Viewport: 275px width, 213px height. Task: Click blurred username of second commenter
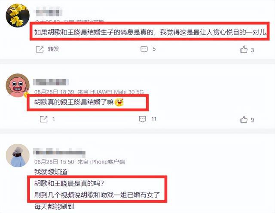point(51,82)
